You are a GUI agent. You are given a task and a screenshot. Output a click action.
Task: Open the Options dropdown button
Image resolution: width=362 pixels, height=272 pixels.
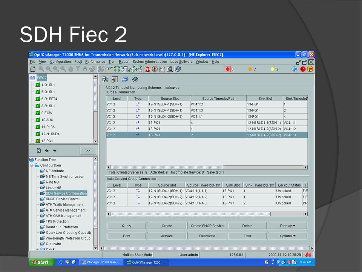[x=287, y=236]
